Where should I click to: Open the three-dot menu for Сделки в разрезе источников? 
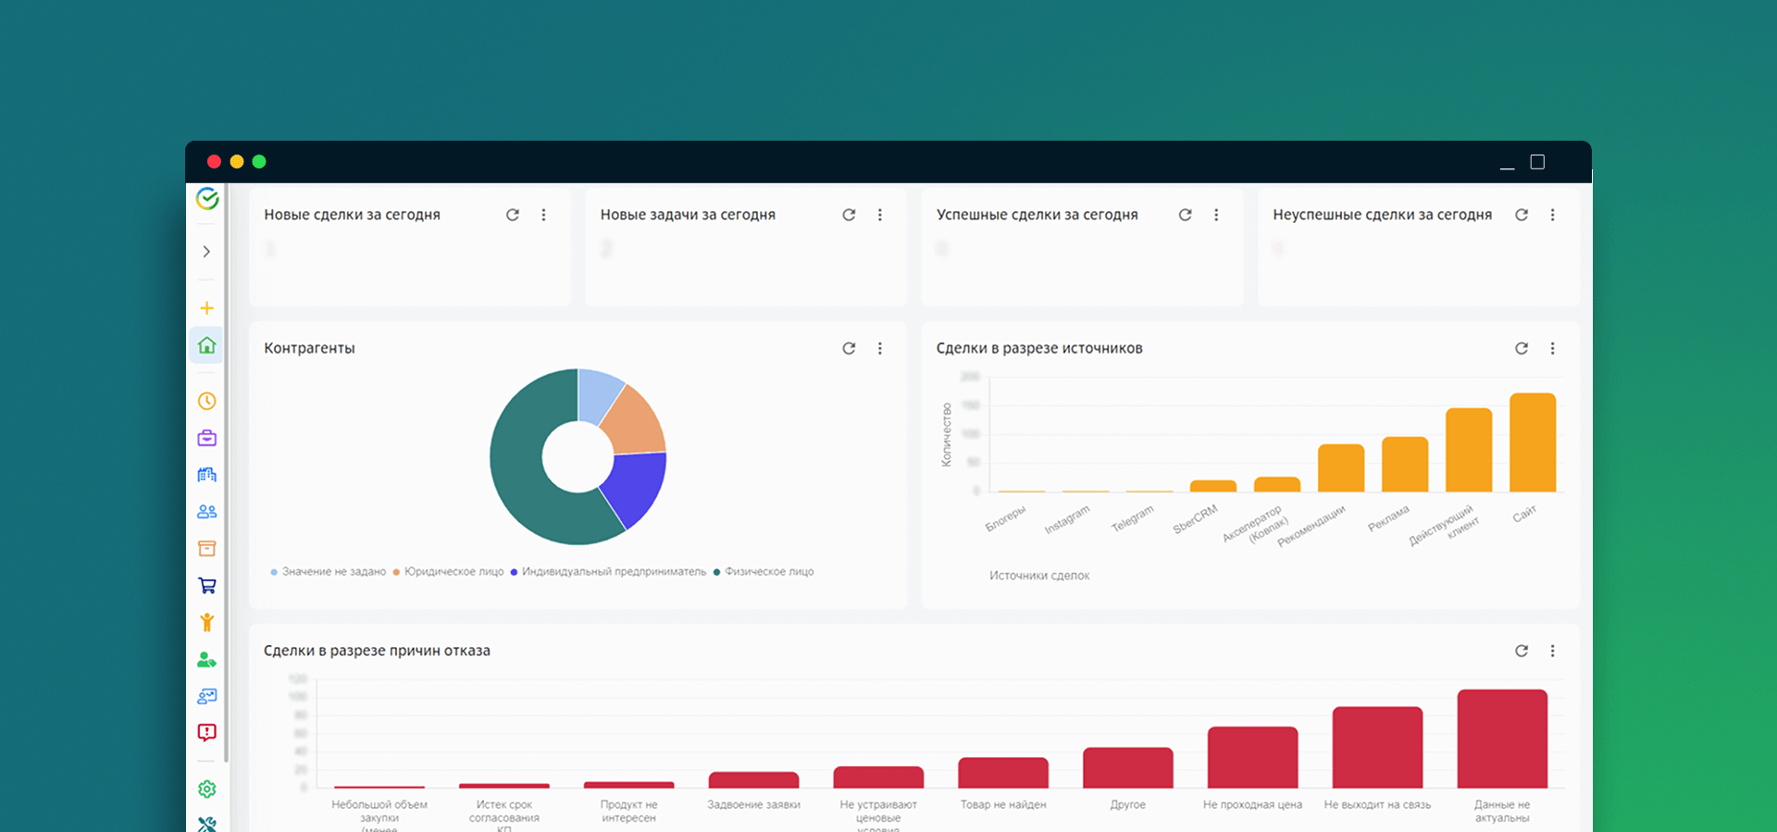point(1553,349)
